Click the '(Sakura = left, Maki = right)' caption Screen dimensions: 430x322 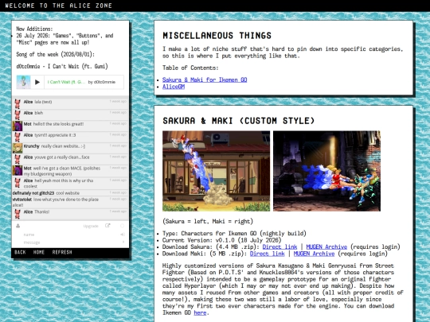(208, 221)
